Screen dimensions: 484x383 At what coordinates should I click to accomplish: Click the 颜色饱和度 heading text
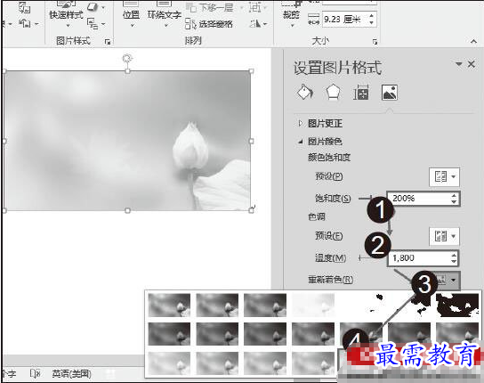[329, 158]
